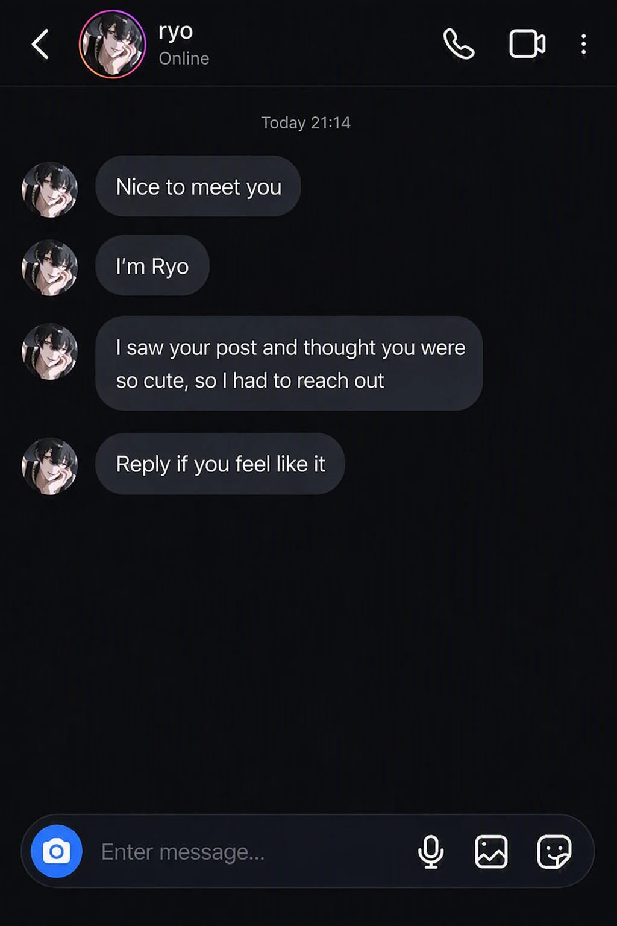Viewport: 617px width, 926px height.
Task: Select "Reply if you feel like it" message
Action: click(220, 464)
